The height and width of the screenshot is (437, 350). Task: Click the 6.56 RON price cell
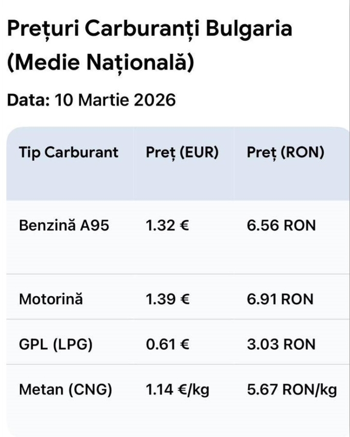(x=281, y=225)
